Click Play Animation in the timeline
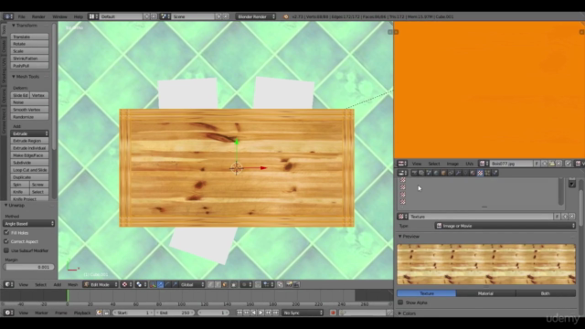Image resolution: width=585 pixels, height=329 pixels. [x=261, y=313]
